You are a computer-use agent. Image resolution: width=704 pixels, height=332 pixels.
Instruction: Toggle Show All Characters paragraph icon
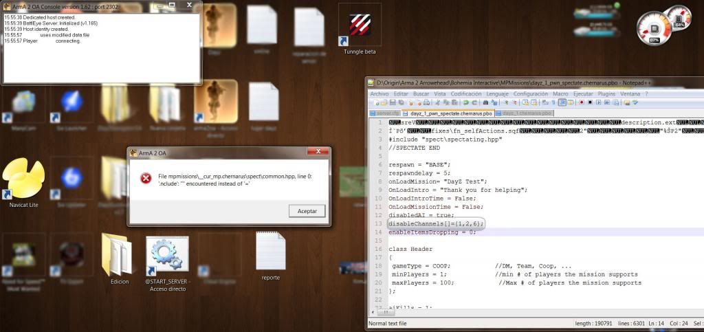pos(553,102)
